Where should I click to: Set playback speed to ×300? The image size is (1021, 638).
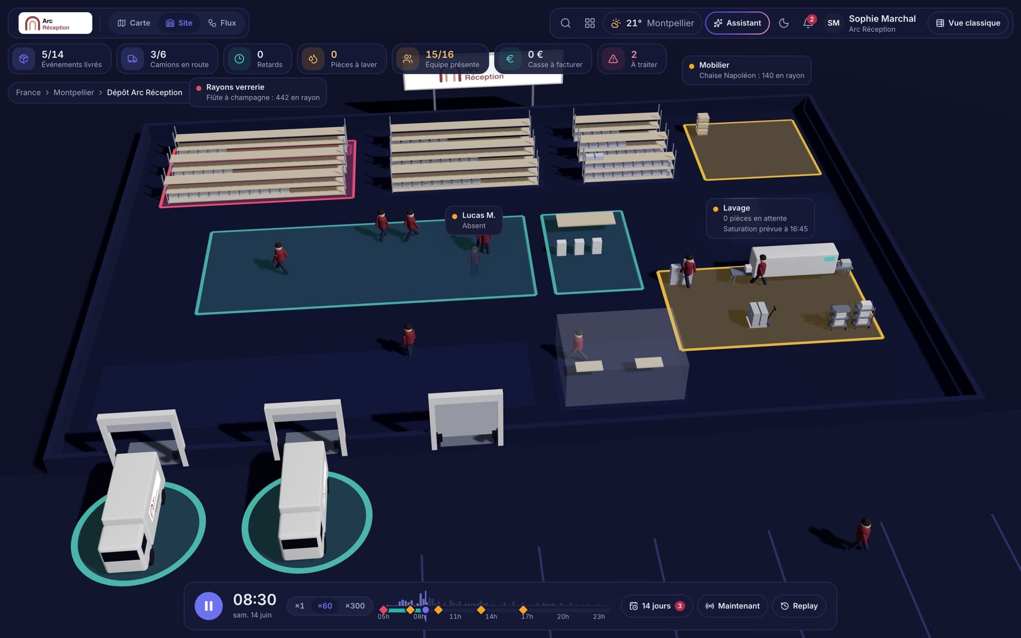355,606
